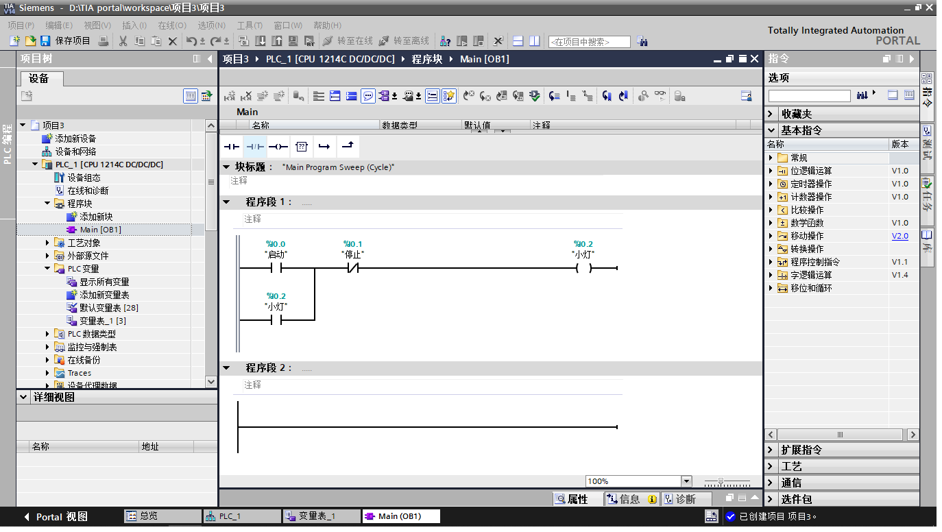Copy using the toolbar copy icon
The width and height of the screenshot is (942, 532).
coord(139,41)
